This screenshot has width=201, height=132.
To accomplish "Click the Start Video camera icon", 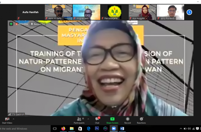I will pos(7,119).
